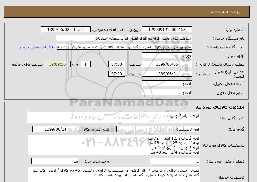Click remaining days field showing 1
Screen dimensions: 257x182
pos(86,64)
